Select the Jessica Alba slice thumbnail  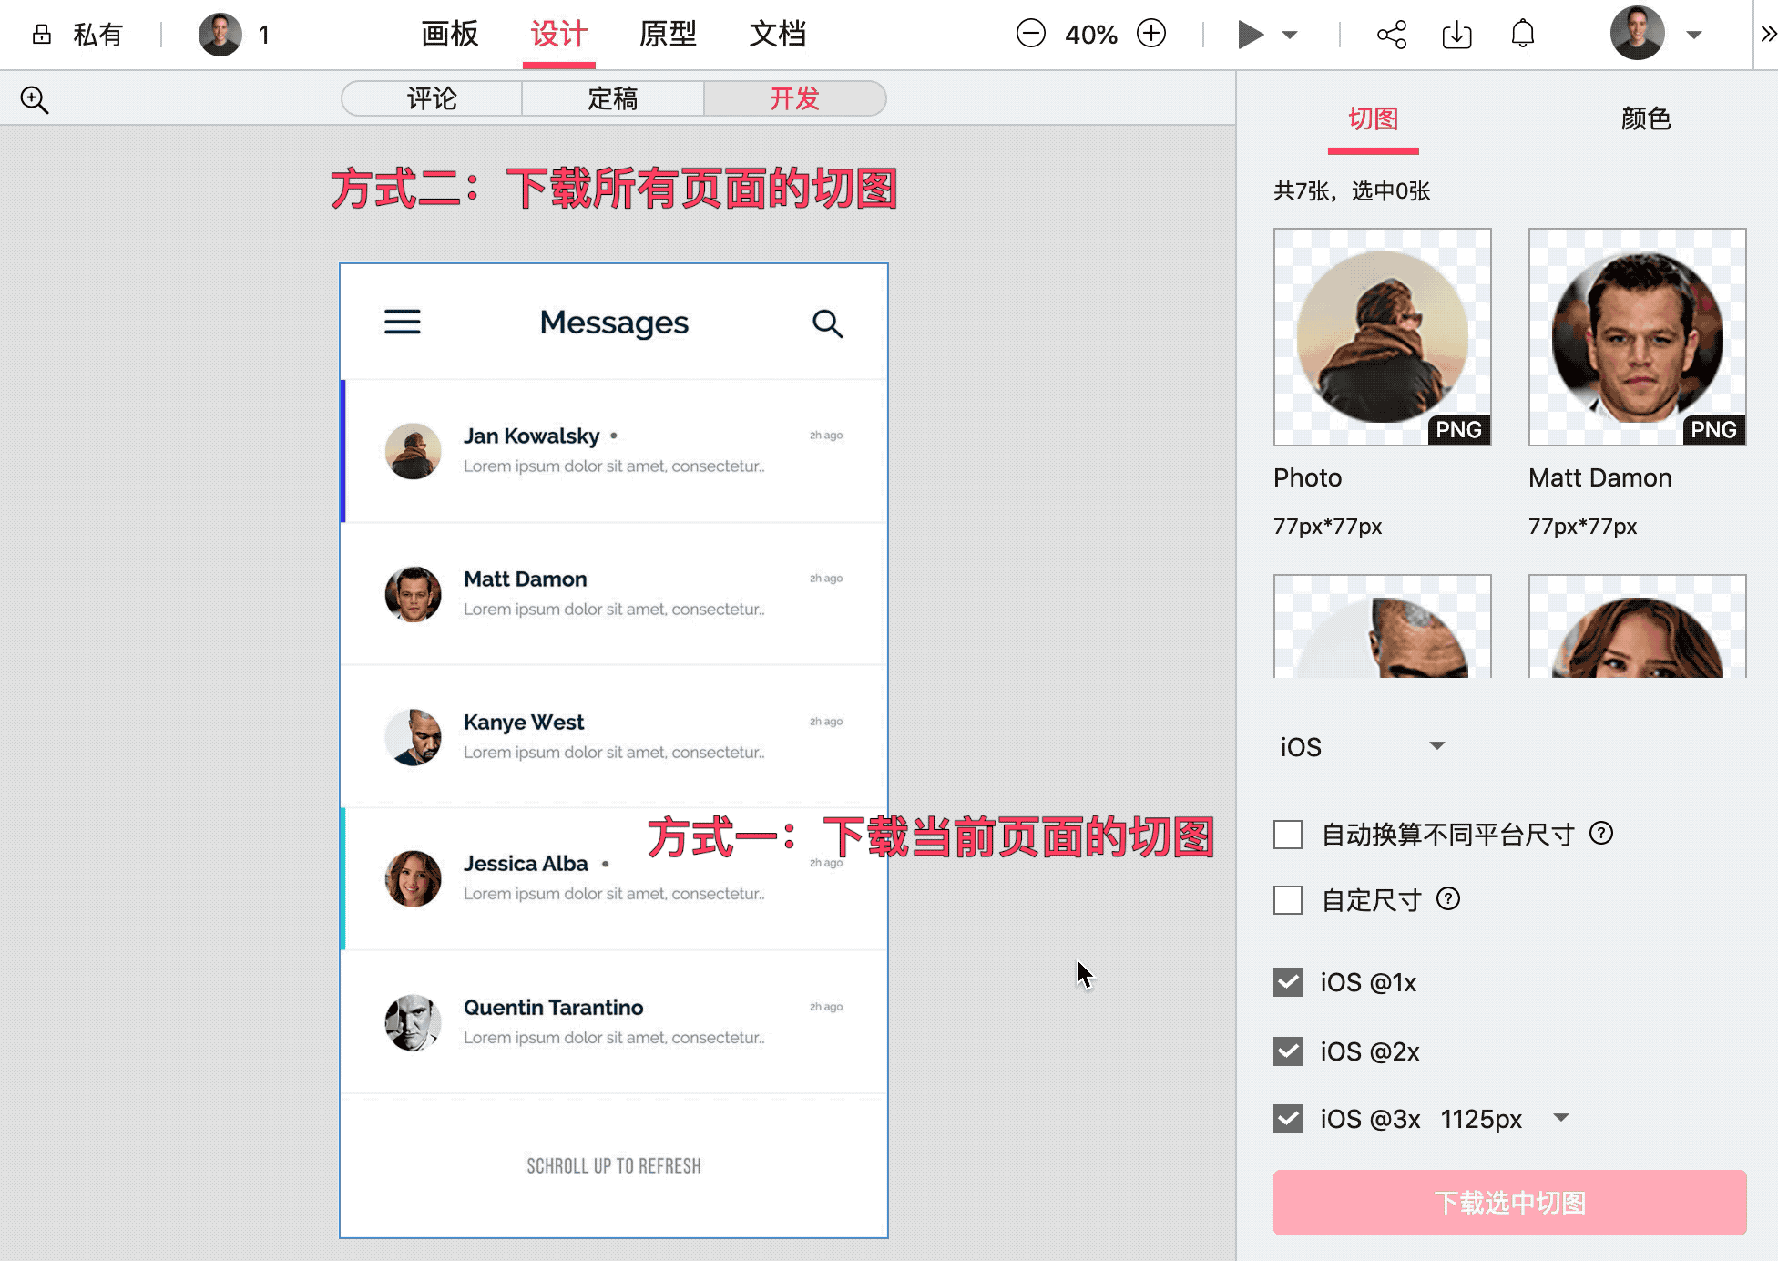(x=1638, y=626)
